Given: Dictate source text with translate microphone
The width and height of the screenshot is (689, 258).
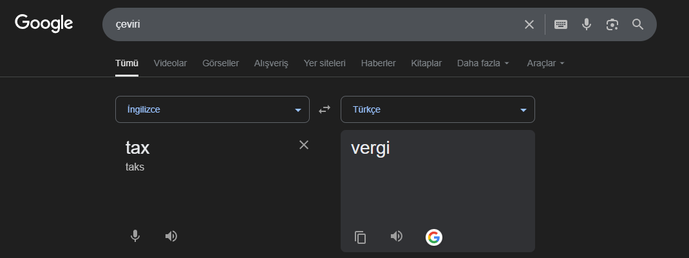Looking at the screenshot, I should (x=135, y=236).
